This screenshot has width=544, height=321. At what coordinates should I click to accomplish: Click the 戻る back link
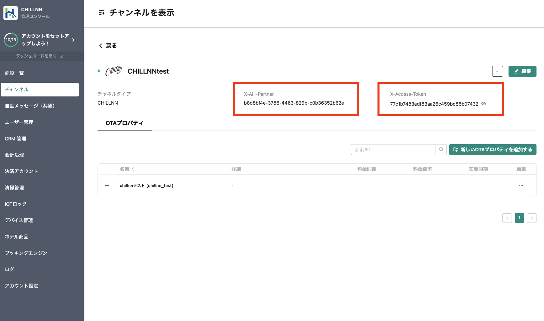(x=108, y=46)
